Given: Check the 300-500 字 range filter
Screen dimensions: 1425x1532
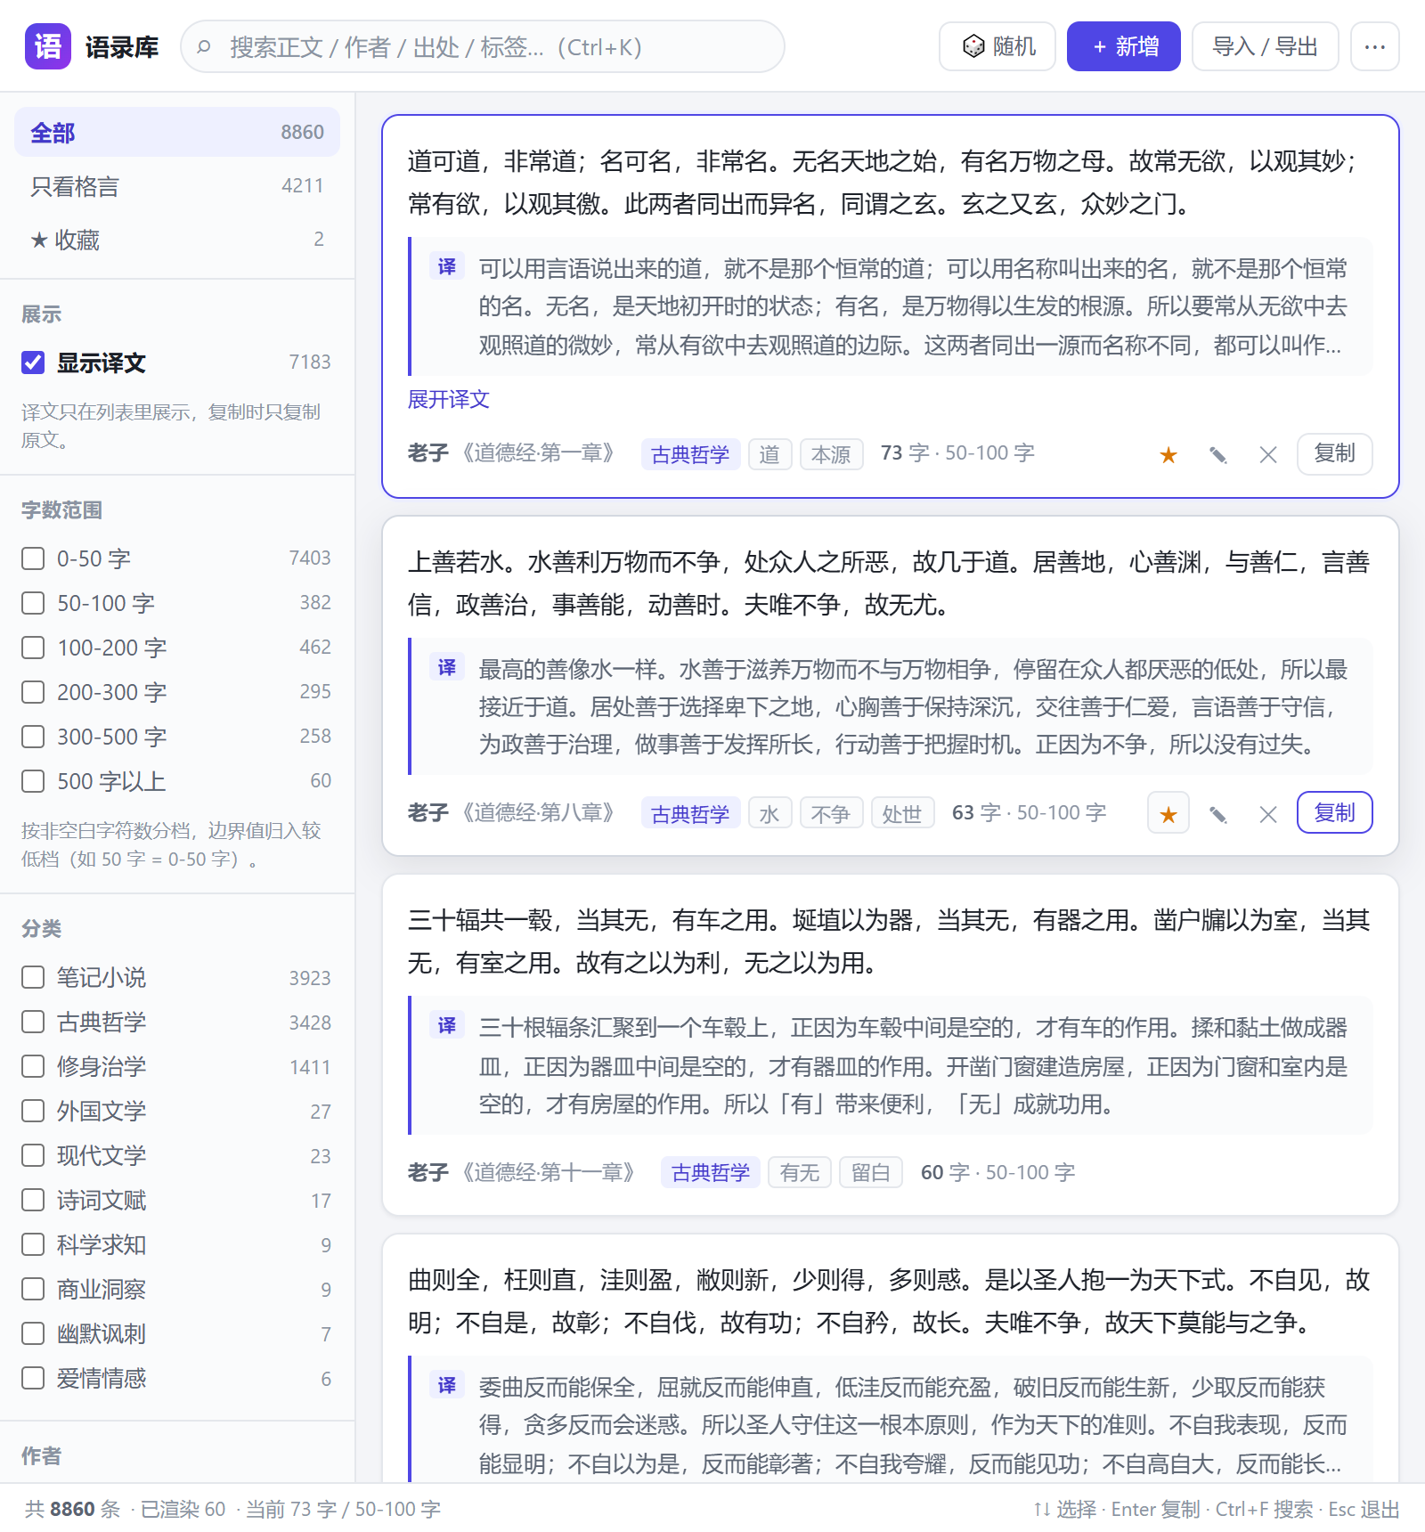Looking at the screenshot, I should [x=33, y=737].
